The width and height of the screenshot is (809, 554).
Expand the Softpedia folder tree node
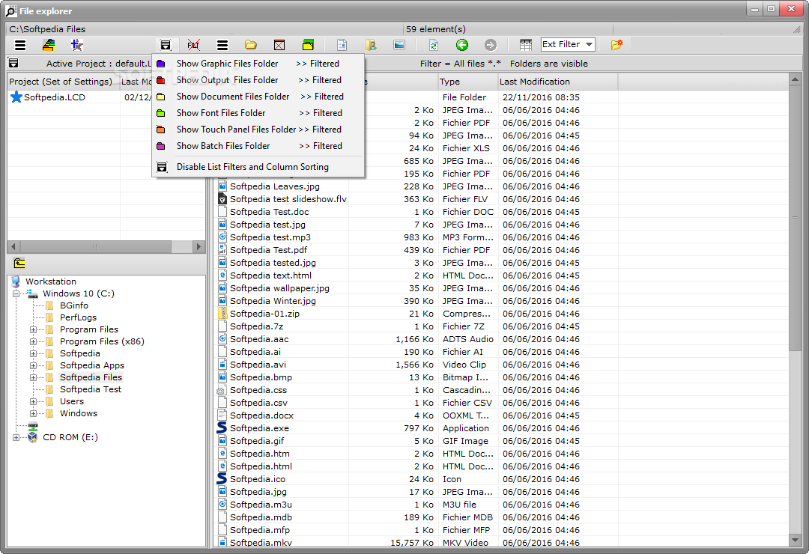point(33,353)
